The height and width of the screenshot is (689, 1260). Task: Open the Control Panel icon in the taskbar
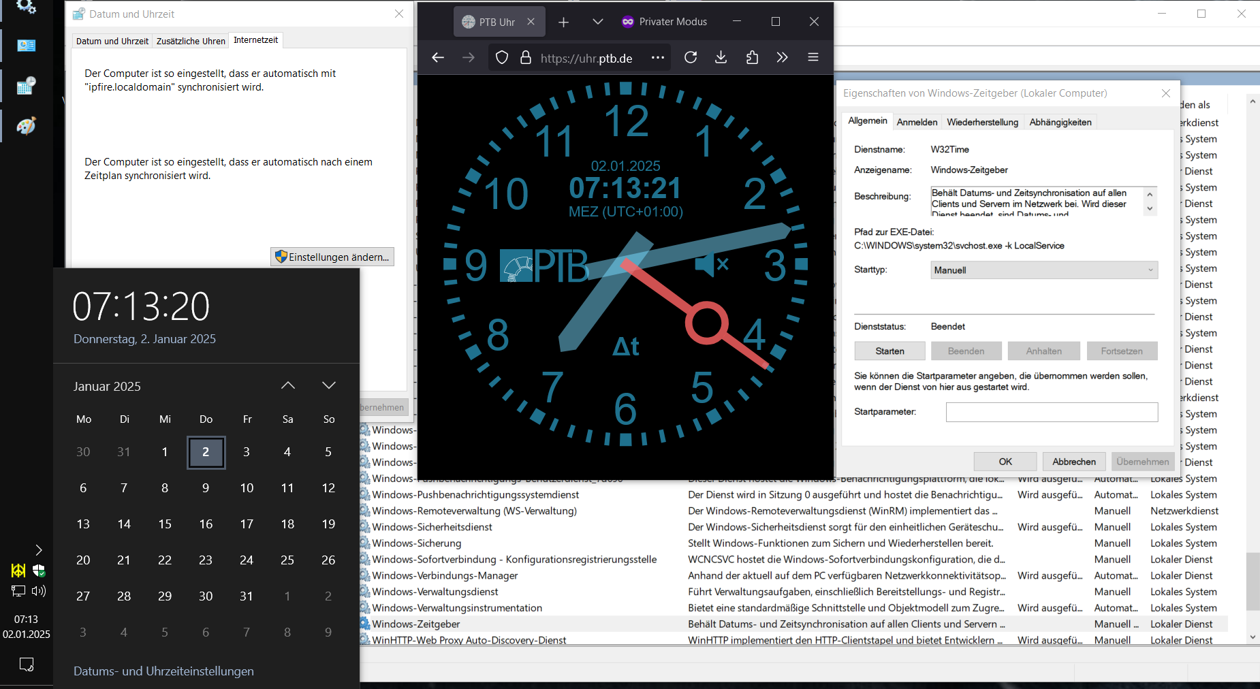[26, 46]
